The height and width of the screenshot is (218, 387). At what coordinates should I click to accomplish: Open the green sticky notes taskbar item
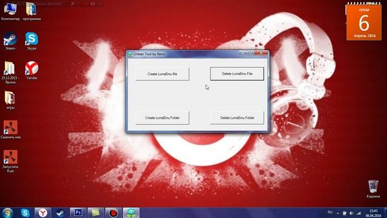click(96, 213)
